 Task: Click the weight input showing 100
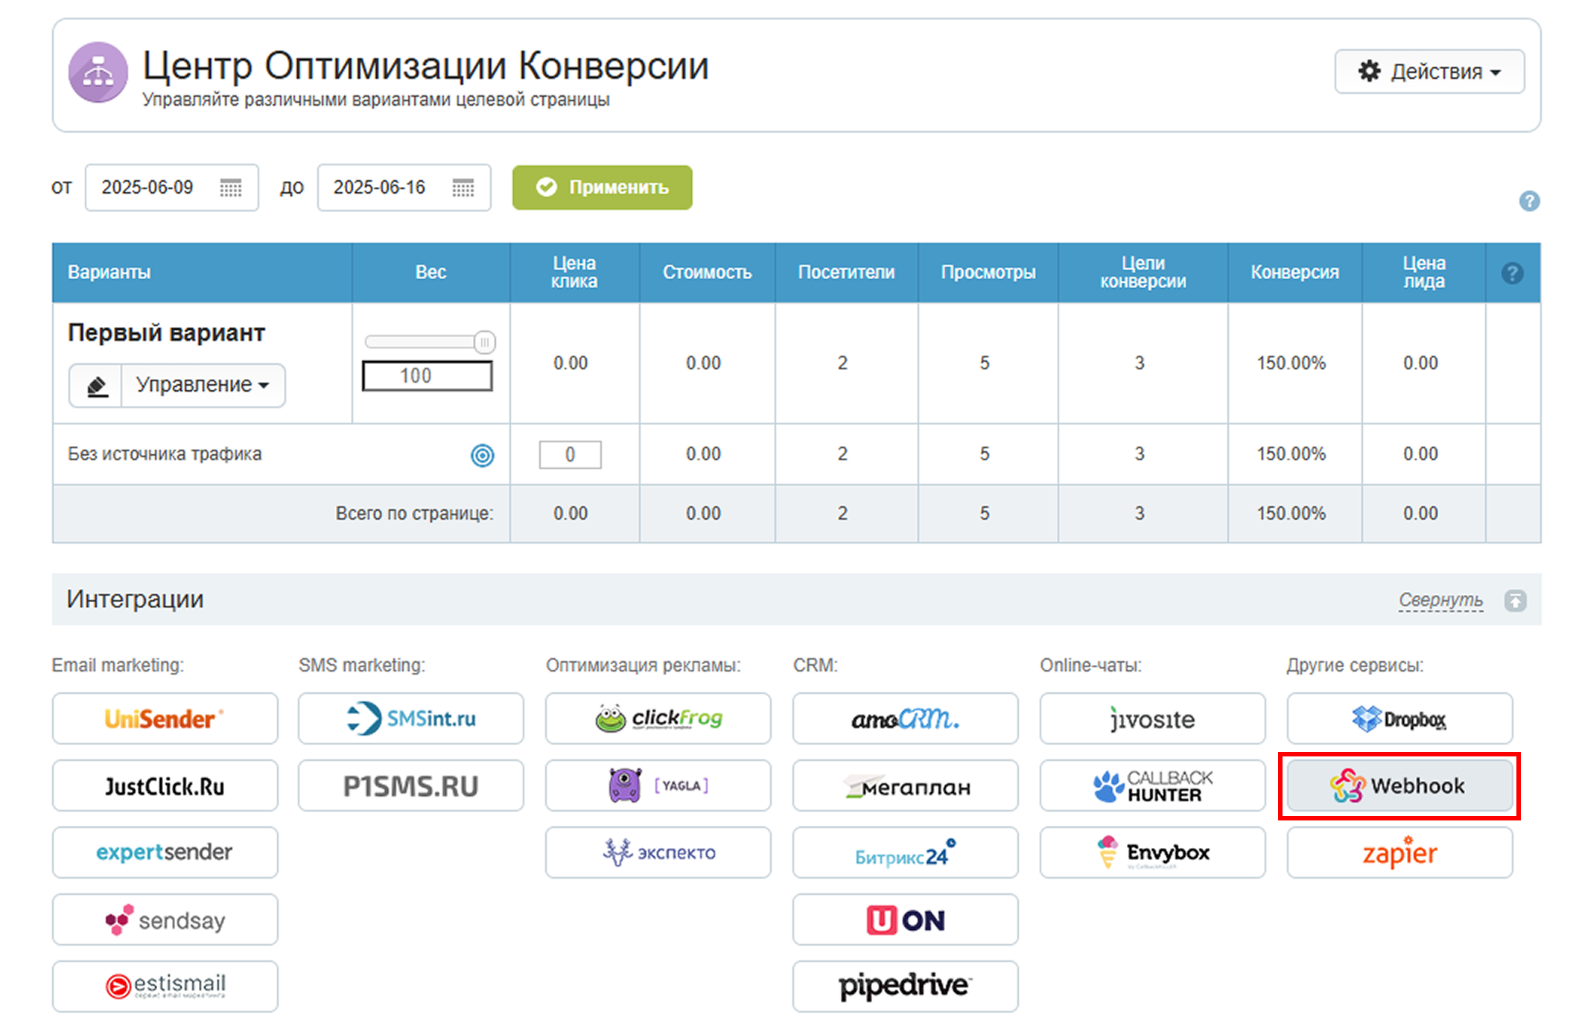(x=427, y=375)
